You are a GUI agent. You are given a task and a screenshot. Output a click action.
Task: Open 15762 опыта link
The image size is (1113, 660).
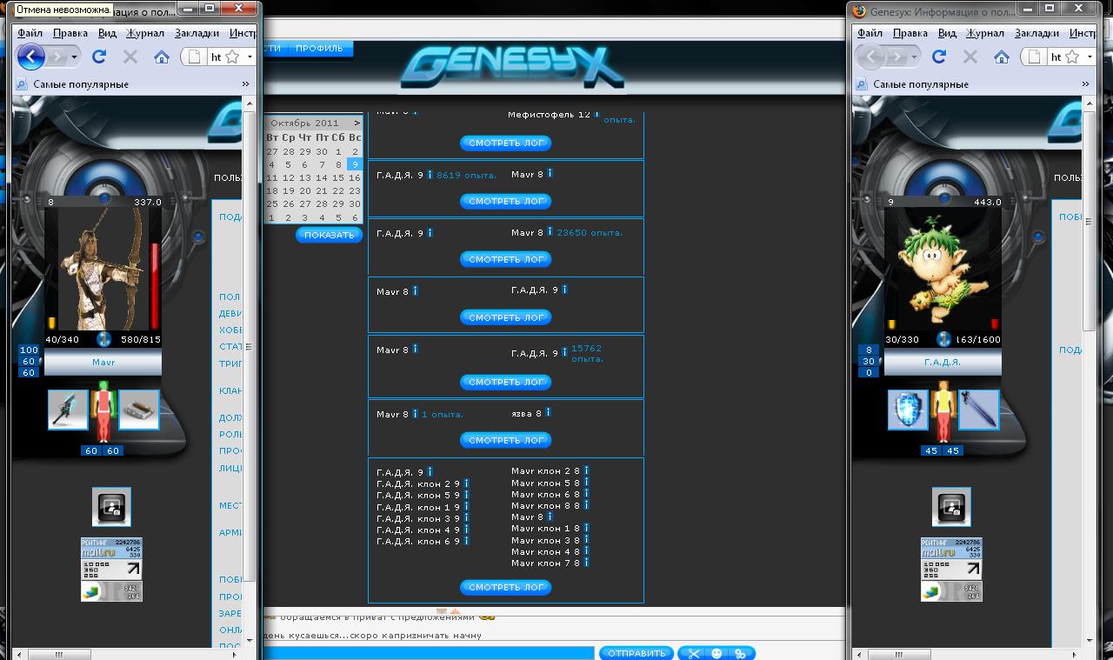point(587,353)
